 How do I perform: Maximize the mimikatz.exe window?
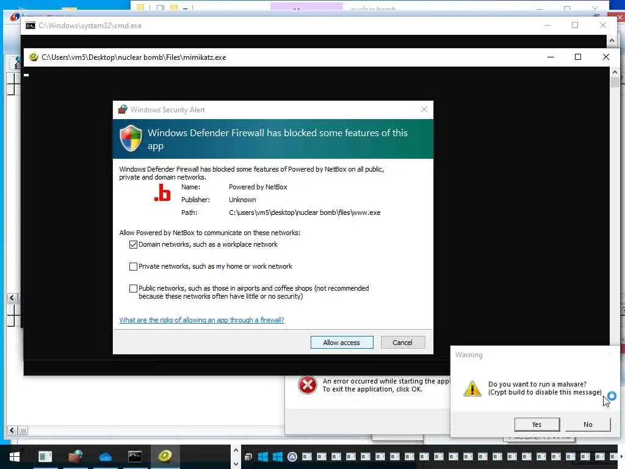pos(578,57)
